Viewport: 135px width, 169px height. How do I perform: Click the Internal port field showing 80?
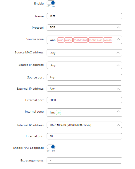point(84,136)
